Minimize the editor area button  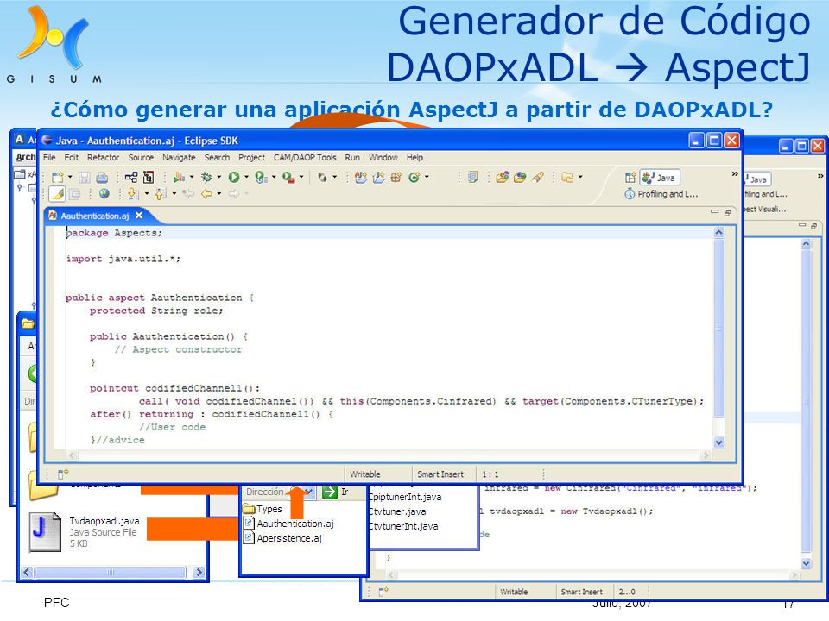714,212
